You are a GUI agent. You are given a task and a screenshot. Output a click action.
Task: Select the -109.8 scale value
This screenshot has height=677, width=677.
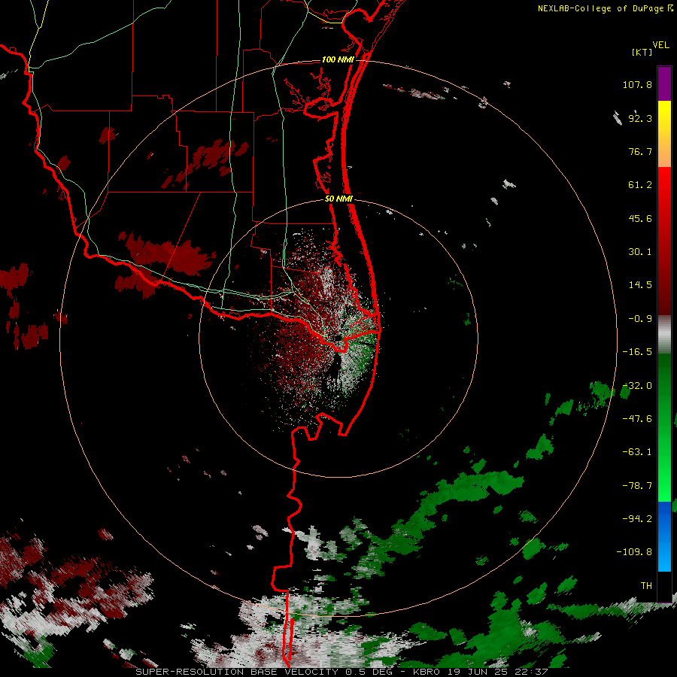(x=634, y=552)
